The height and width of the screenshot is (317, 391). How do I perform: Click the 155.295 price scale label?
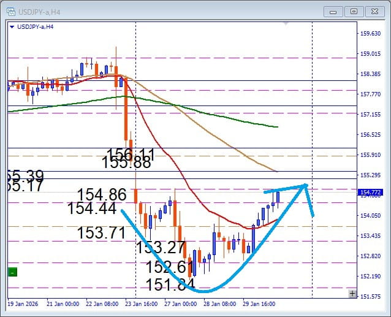click(371, 175)
